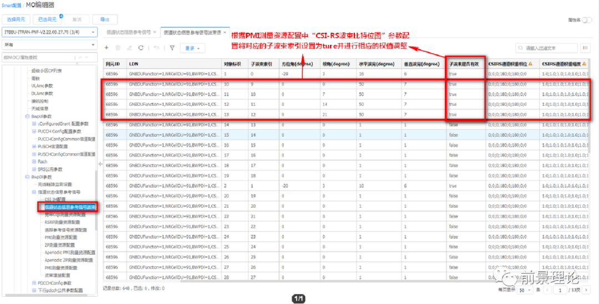Toggle the 属性名 switch
The width and height of the screenshot is (599, 304).
586,20
